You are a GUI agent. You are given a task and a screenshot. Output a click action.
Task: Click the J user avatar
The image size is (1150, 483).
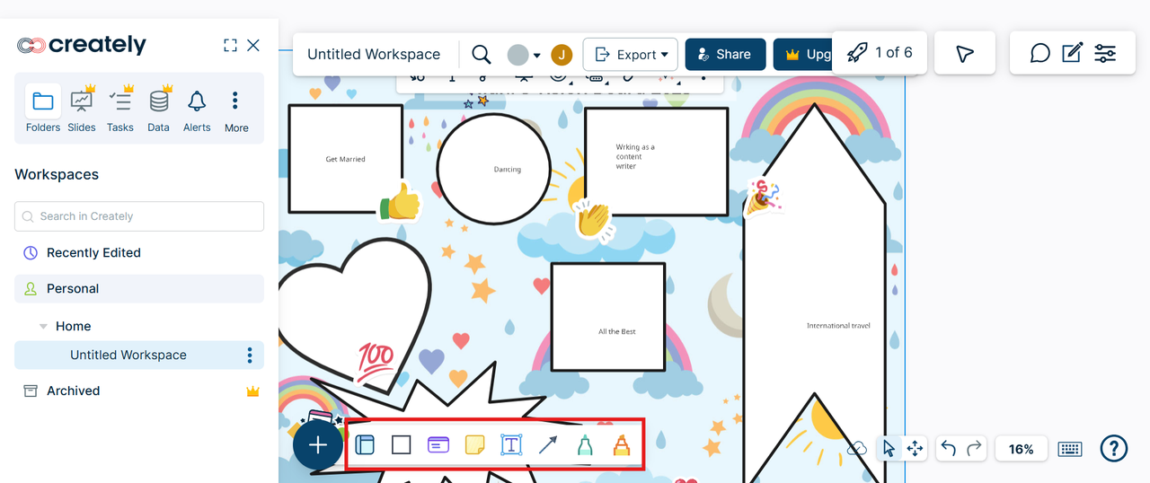click(562, 55)
